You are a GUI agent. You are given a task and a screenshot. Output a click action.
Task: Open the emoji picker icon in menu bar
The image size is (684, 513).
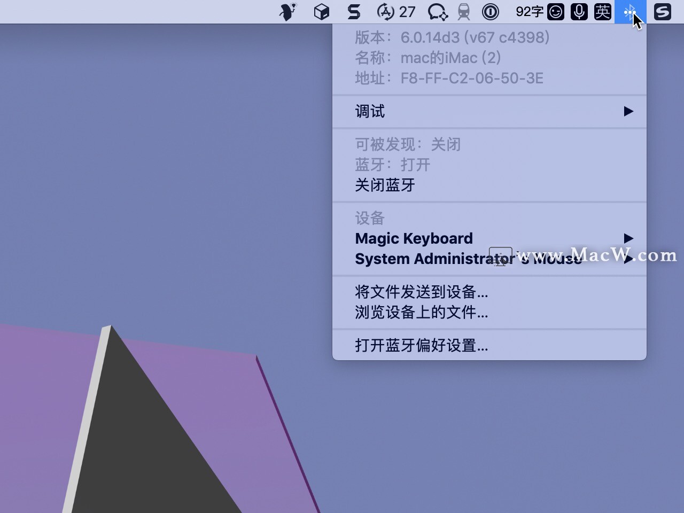555,11
